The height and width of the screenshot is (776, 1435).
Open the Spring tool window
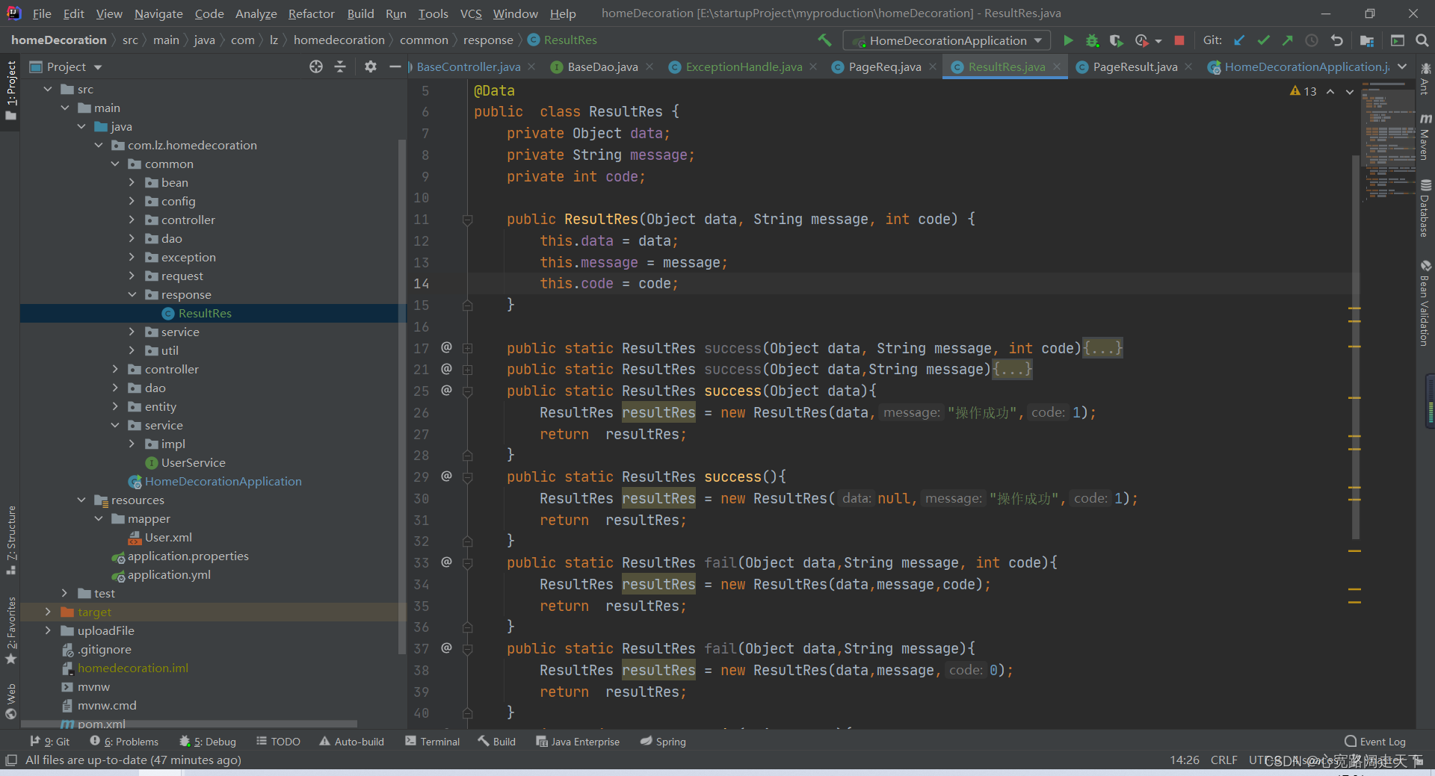pos(663,742)
